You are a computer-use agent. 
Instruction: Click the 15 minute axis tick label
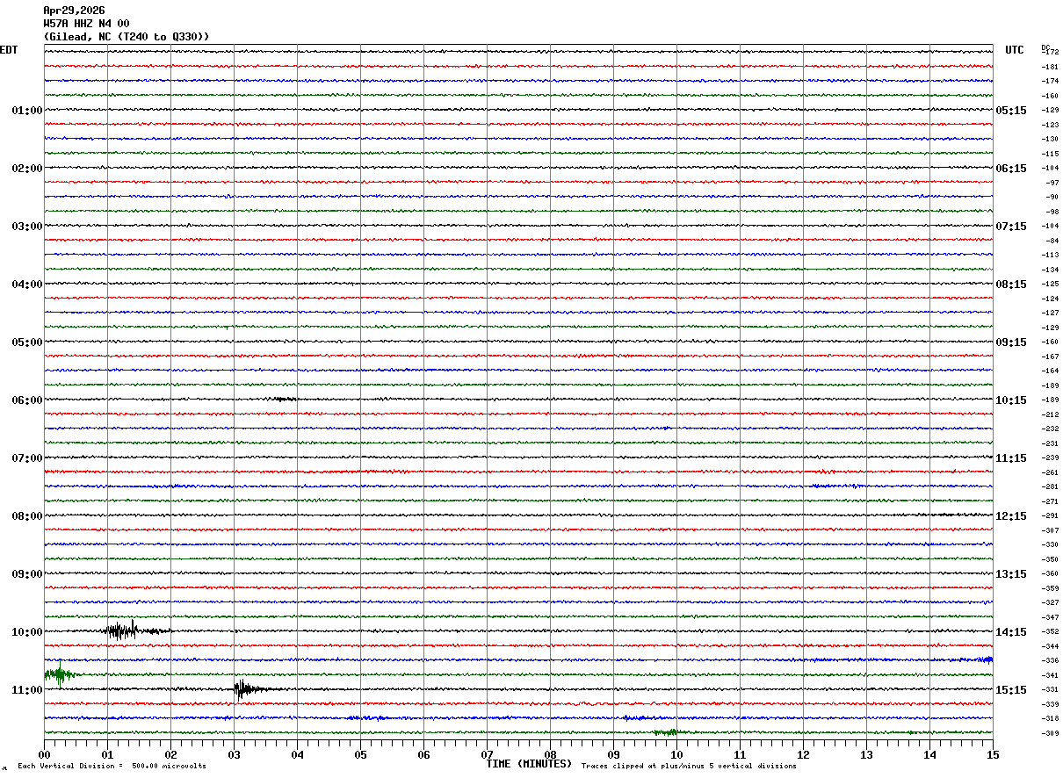993,754
